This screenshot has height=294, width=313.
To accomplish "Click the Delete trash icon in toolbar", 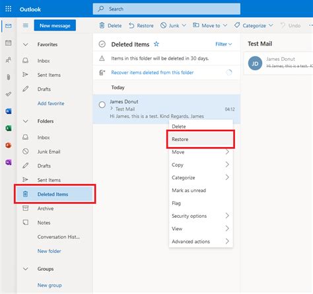I will pyautogui.click(x=102, y=26).
